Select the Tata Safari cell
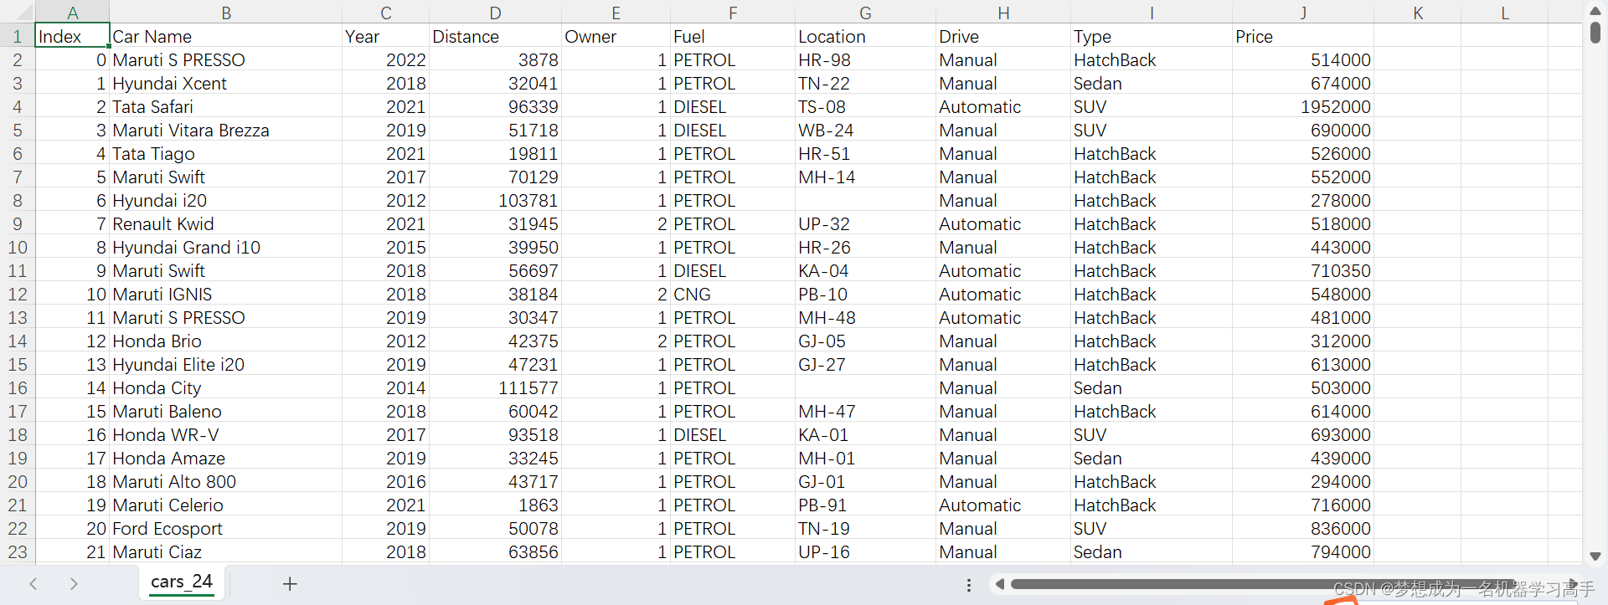The height and width of the screenshot is (605, 1608). click(226, 107)
